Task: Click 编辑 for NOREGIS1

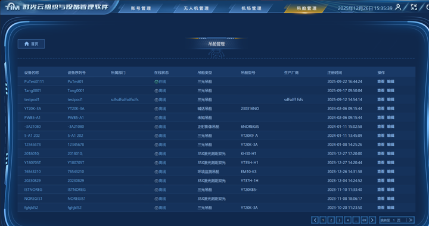Action: coord(391,199)
